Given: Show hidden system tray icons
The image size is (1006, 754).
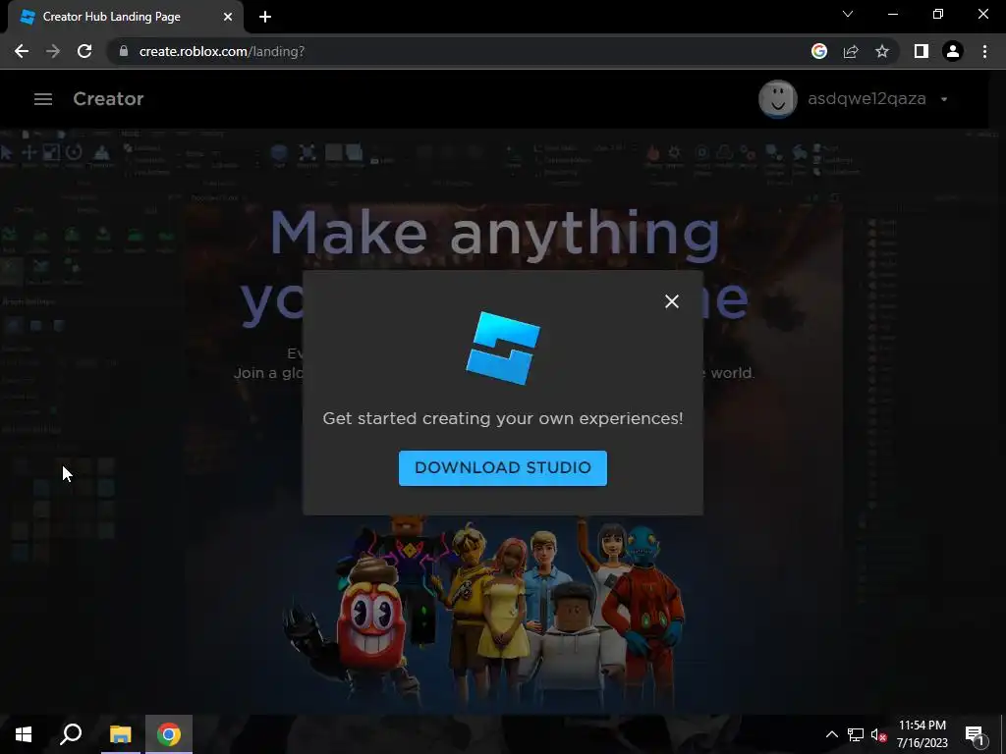Looking at the screenshot, I should coord(831,734).
